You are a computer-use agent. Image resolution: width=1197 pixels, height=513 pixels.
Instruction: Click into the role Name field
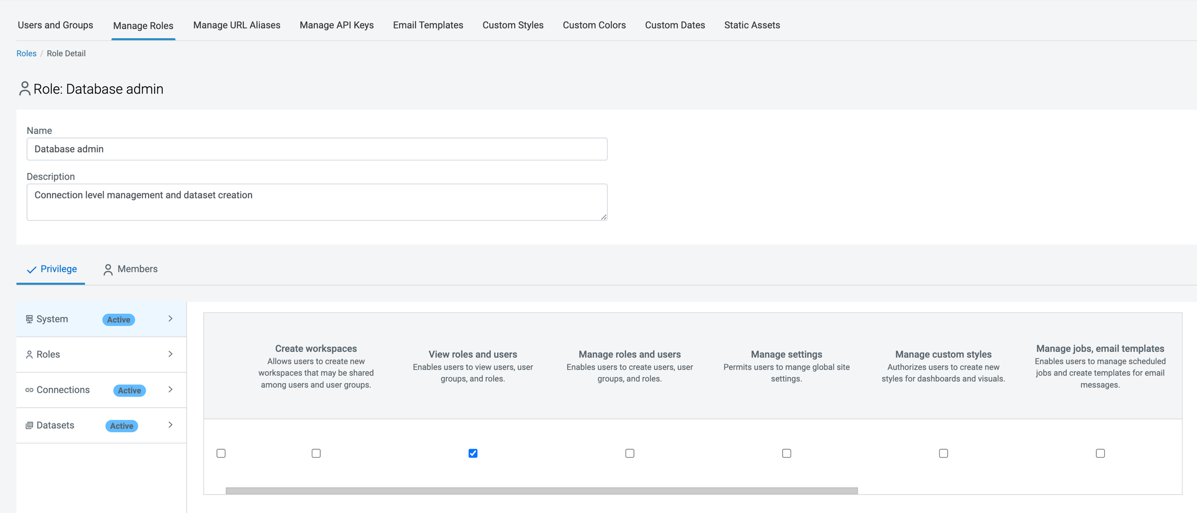coord(317,149)
